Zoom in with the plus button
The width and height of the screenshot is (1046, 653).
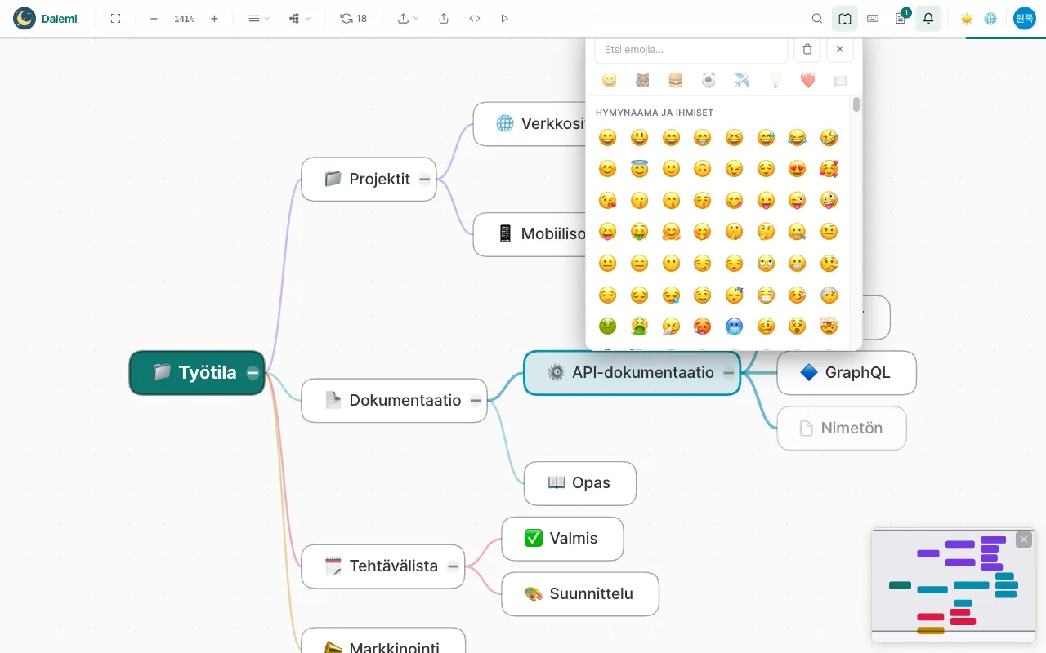coord(214,18)
